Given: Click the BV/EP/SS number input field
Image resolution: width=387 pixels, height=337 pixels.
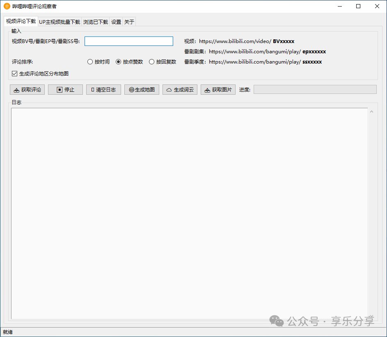Looking at the screenshot, I should (x=128, y=41).
